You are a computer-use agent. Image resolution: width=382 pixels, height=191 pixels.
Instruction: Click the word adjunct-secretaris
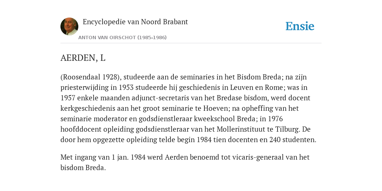click(x=160, y=98)
